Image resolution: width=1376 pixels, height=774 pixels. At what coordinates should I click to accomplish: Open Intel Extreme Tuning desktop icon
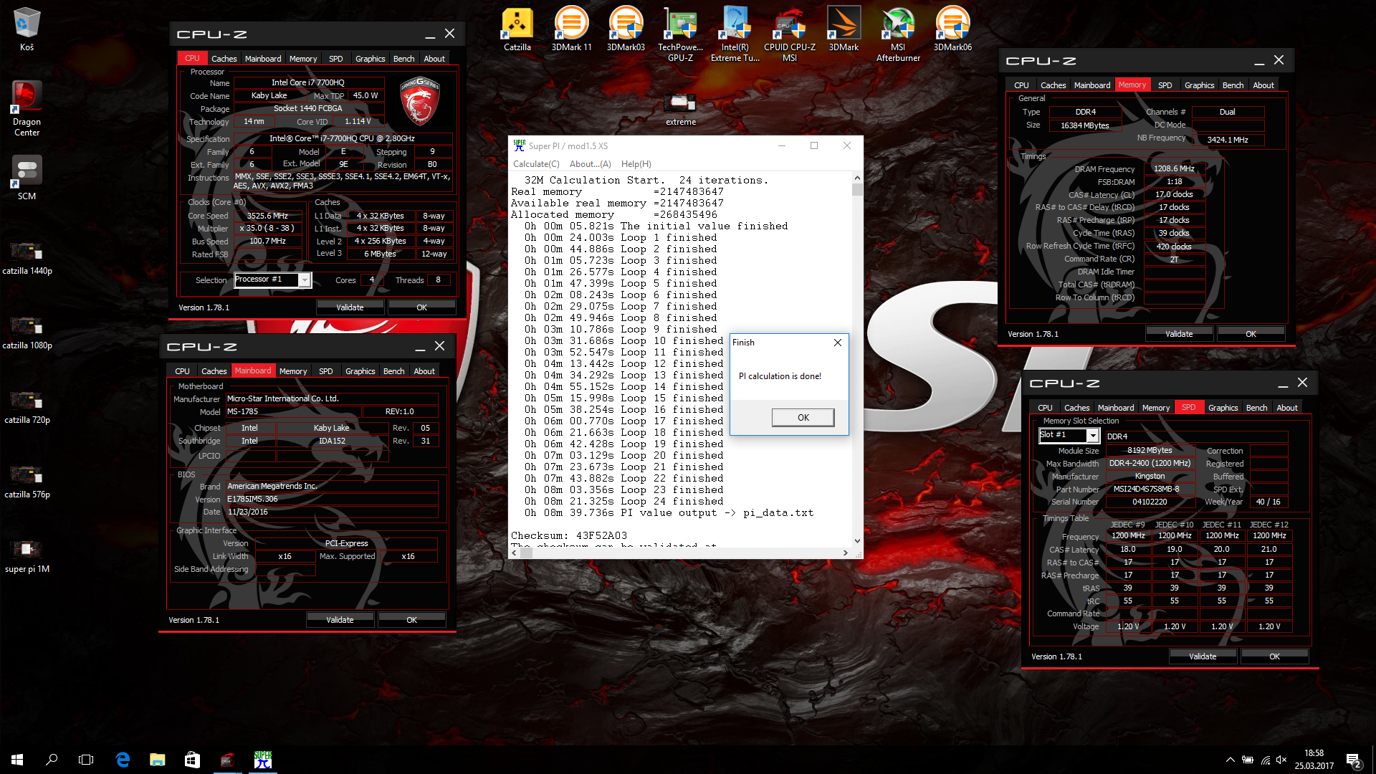tap(735, 34)
